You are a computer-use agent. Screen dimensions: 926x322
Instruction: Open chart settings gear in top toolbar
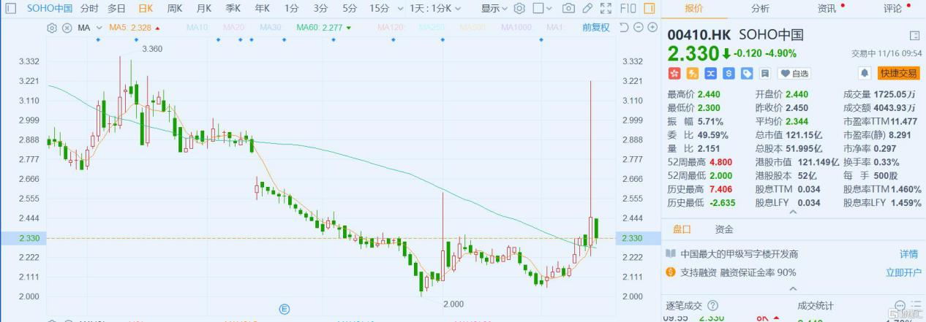click(519, 9)
